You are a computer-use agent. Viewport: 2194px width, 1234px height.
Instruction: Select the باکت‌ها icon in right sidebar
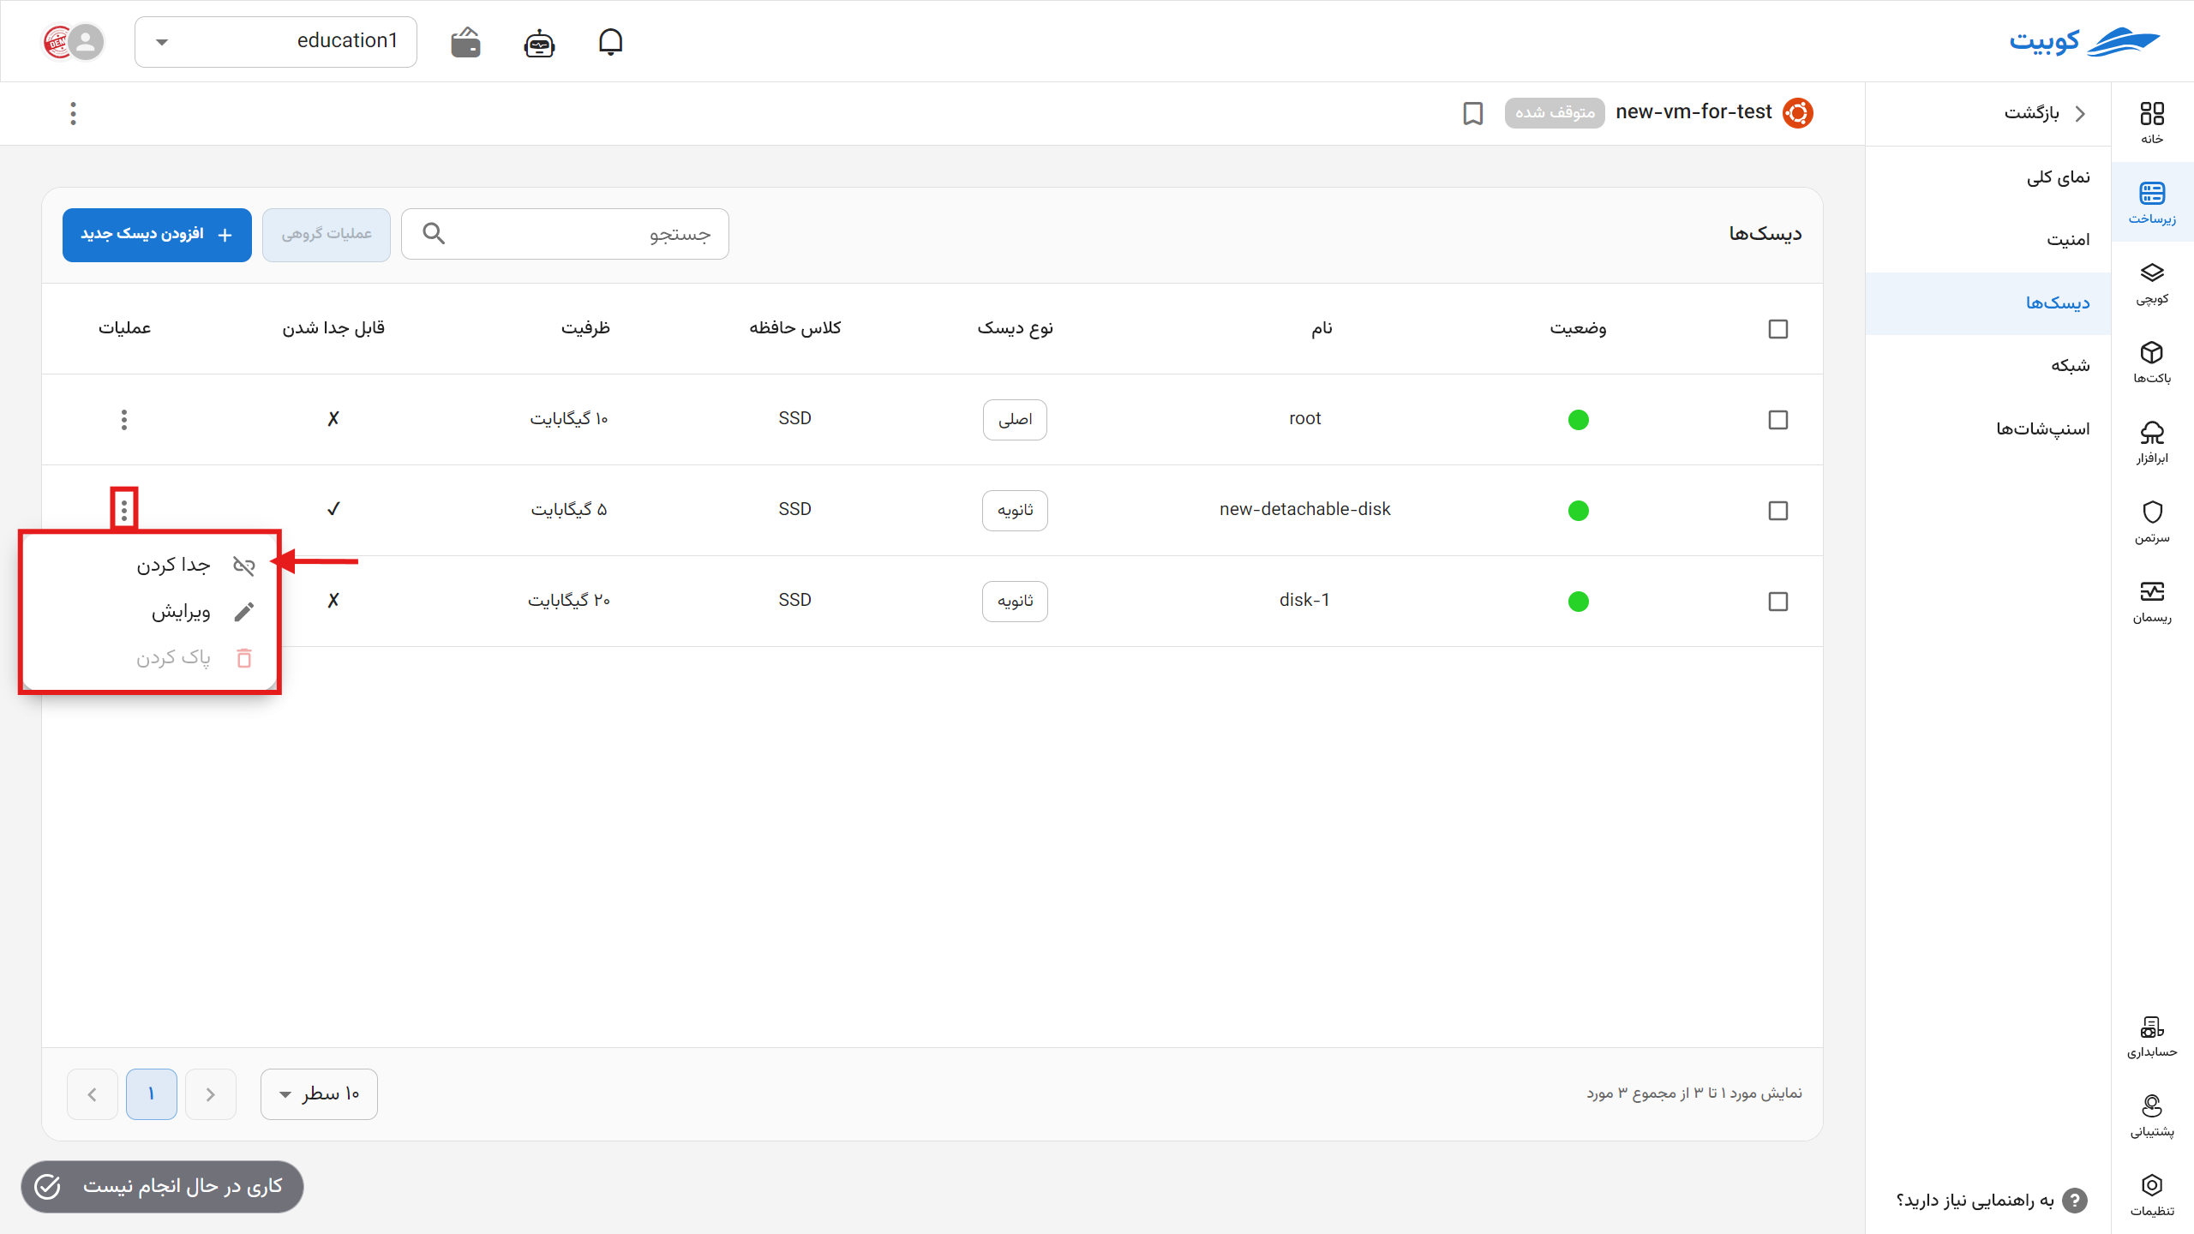2154,360
